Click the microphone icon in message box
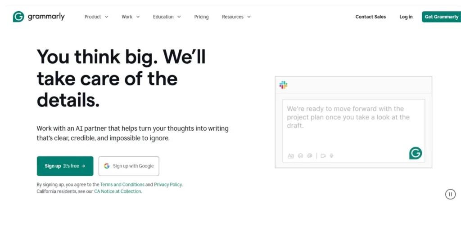The image size is (461, 226). (x=332, y=156)
